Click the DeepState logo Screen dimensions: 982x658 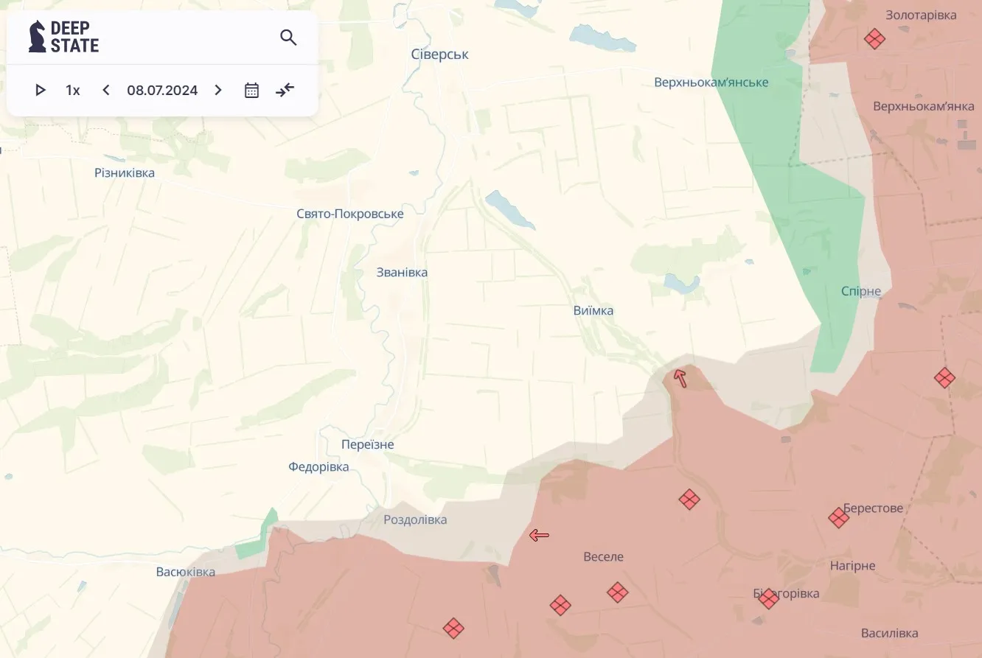[x=63, y=37]
